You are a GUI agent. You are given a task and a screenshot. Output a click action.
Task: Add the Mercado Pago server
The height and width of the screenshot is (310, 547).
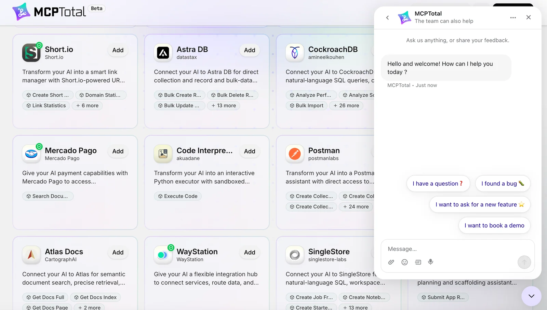tap(118, 151)
